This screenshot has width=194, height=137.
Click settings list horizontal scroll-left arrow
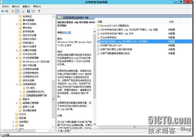pyautogui.click(x=98, y=127)
